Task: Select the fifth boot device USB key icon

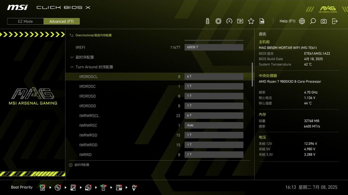Action: click(x=104, y=187)
